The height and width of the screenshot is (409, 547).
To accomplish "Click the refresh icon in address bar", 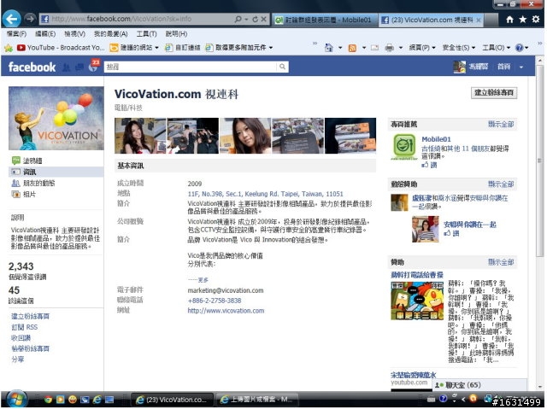I will pyautogui.click(x=256, y=19).
